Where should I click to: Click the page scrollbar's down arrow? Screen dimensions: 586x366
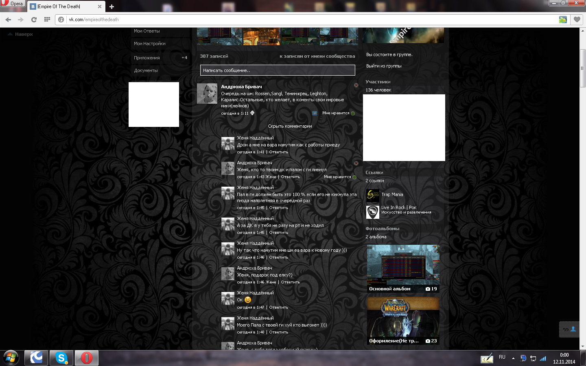coord(583,346)
